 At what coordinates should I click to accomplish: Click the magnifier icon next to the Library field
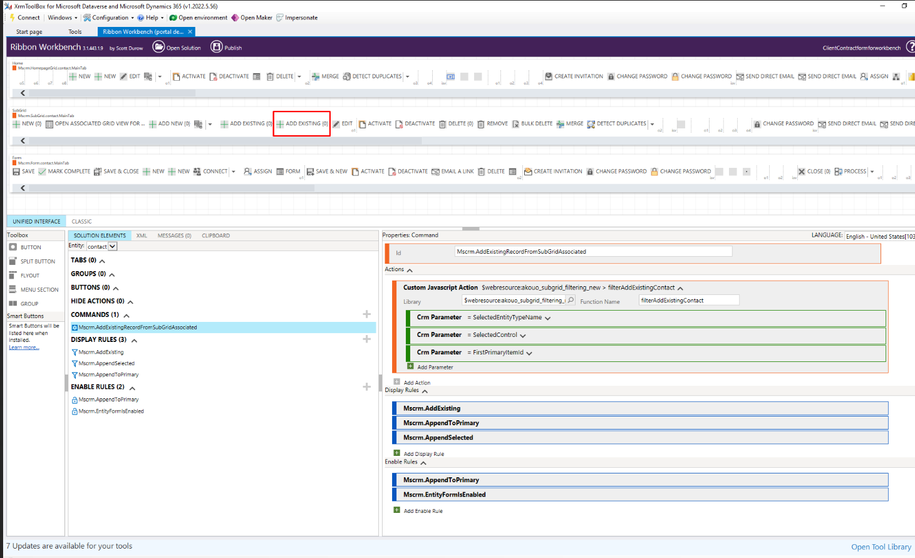[569, 300]
